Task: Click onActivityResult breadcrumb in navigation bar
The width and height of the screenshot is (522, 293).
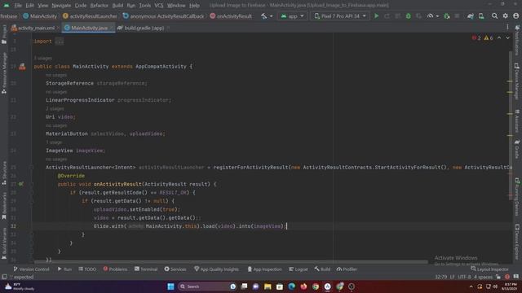Action: pyautogui.click(x=231, y=16)
